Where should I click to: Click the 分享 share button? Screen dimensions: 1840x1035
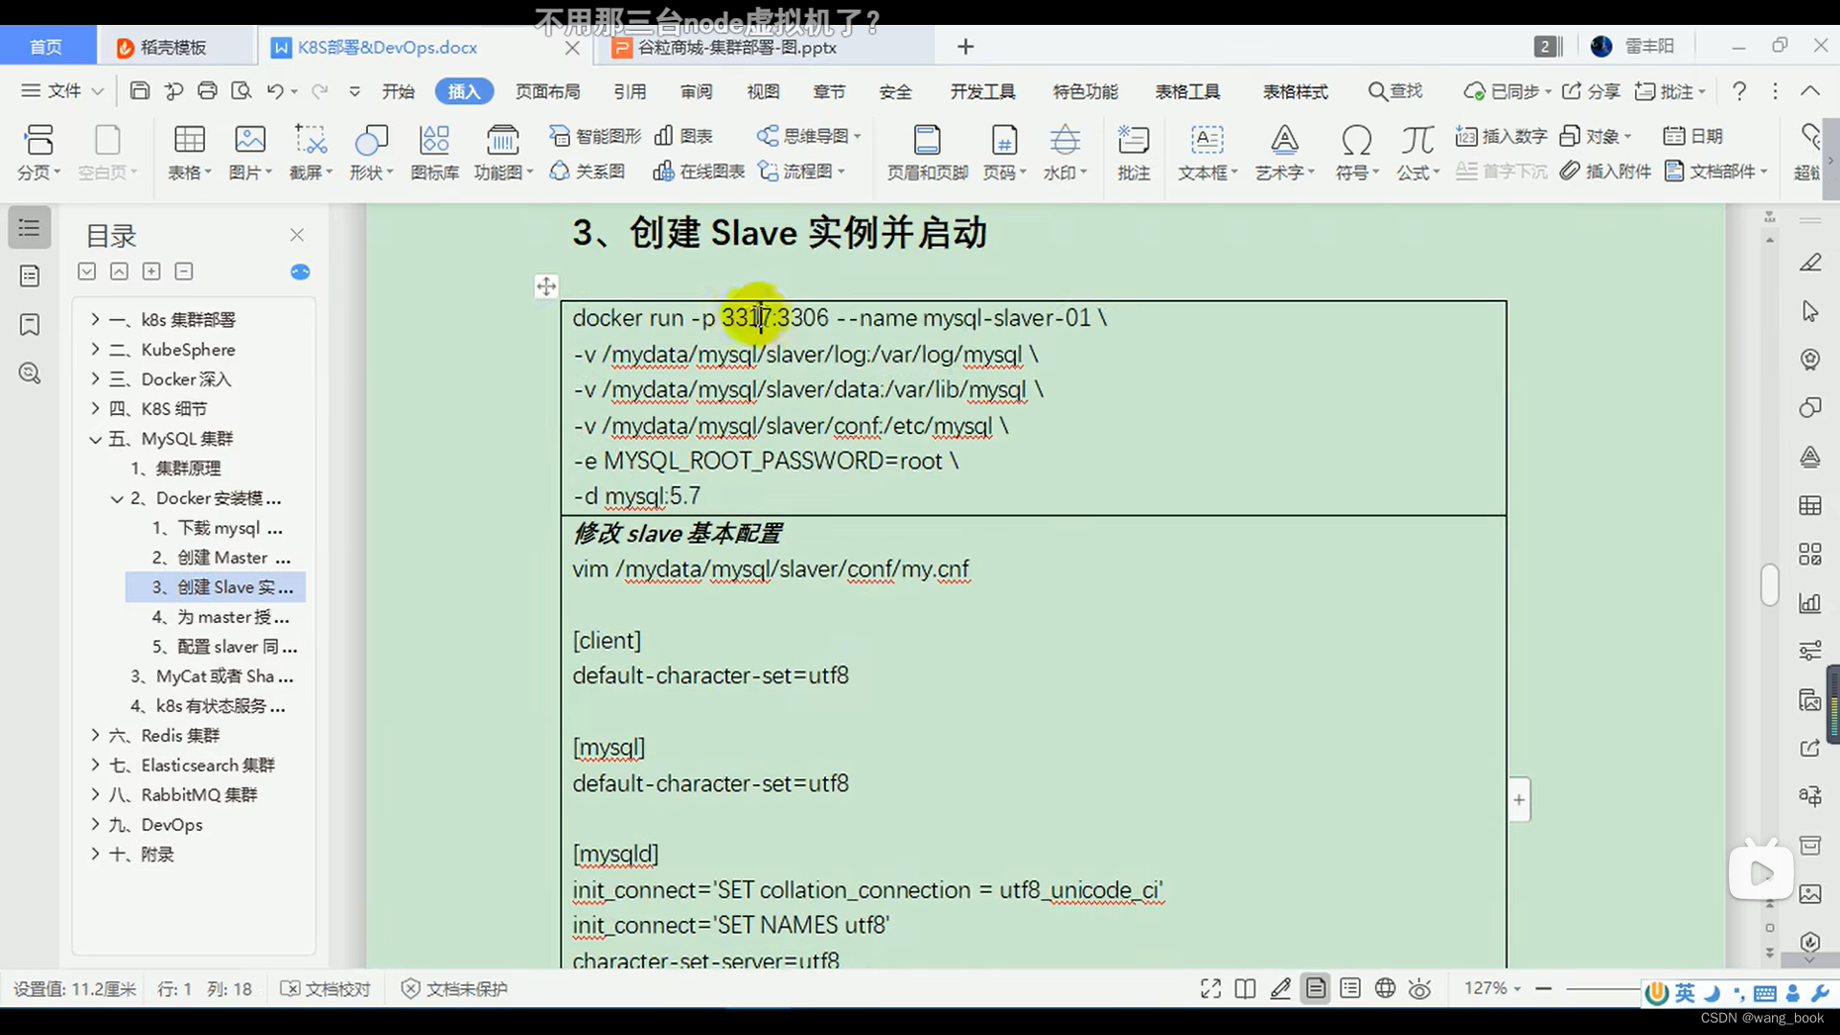tap(1591, 91)
